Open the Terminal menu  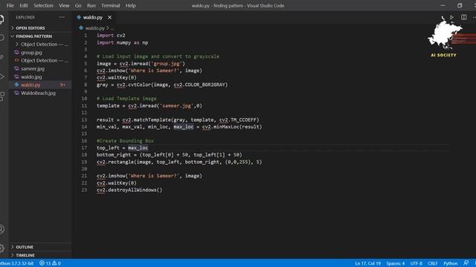[x=111, y=5]
